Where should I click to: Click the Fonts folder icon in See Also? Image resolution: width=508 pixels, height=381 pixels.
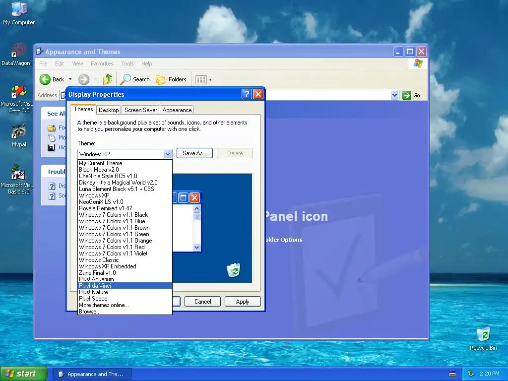point(52,127)
